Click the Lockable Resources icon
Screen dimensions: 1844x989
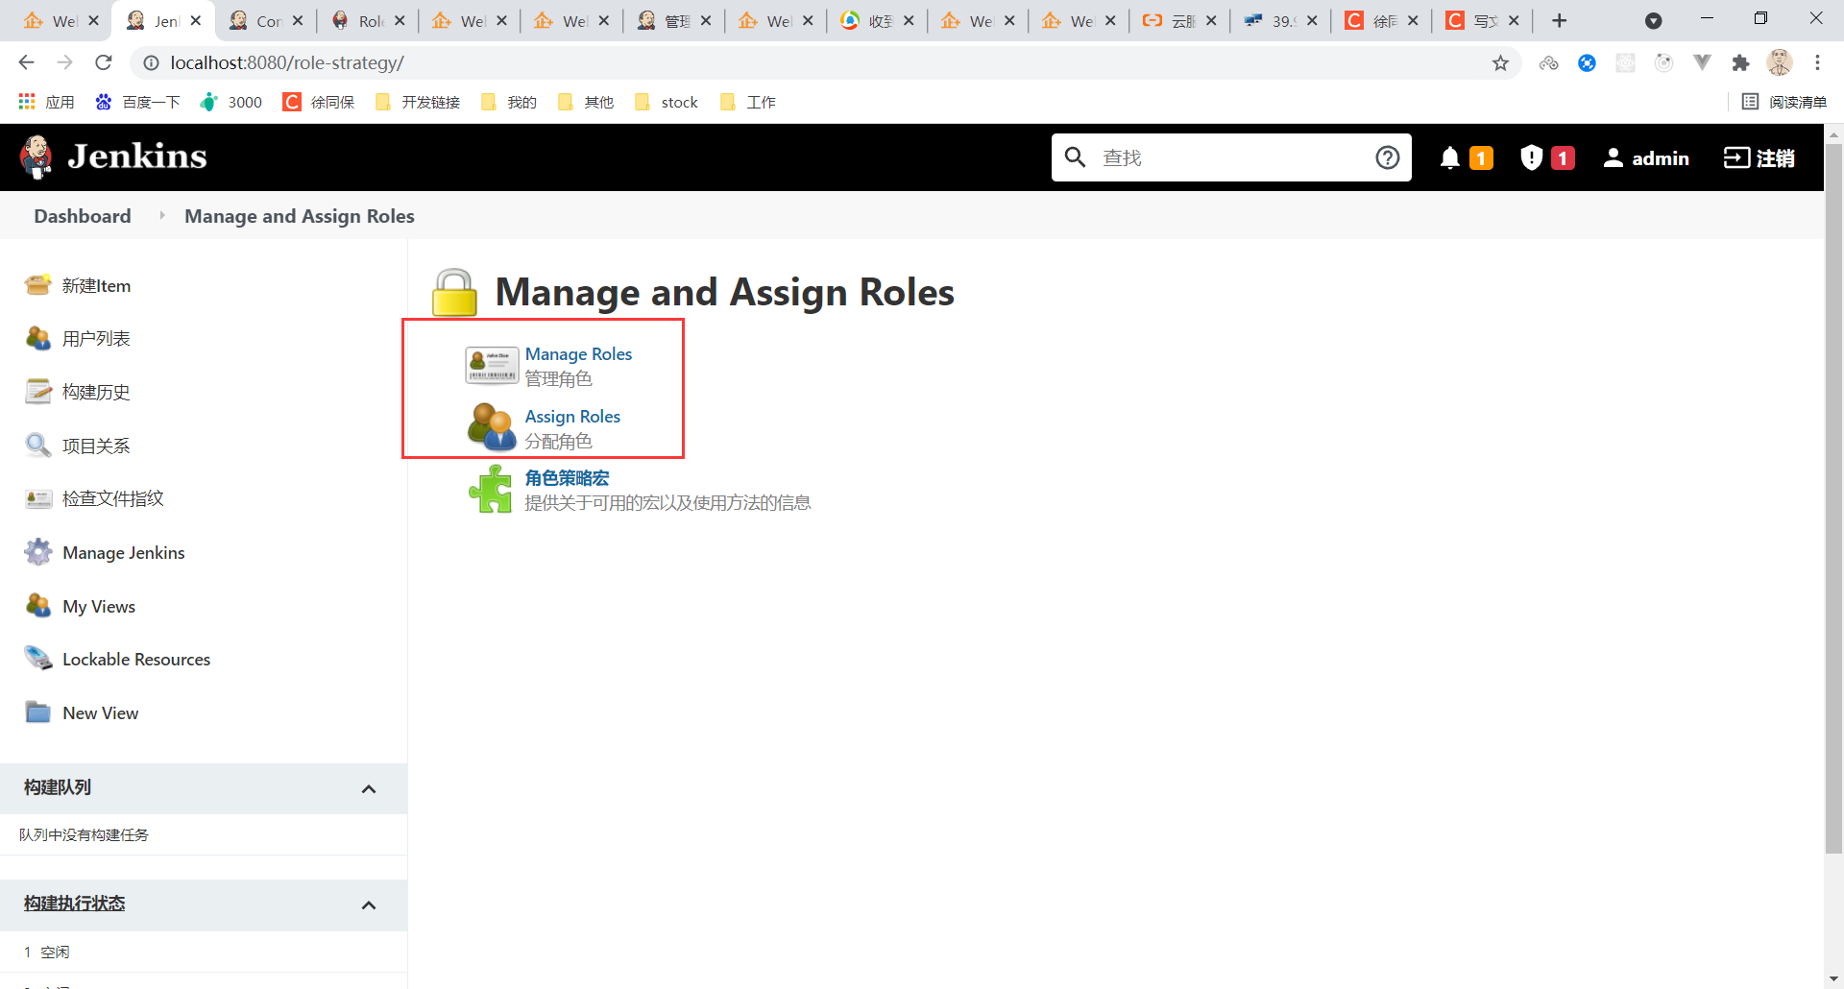coord(37,659)
